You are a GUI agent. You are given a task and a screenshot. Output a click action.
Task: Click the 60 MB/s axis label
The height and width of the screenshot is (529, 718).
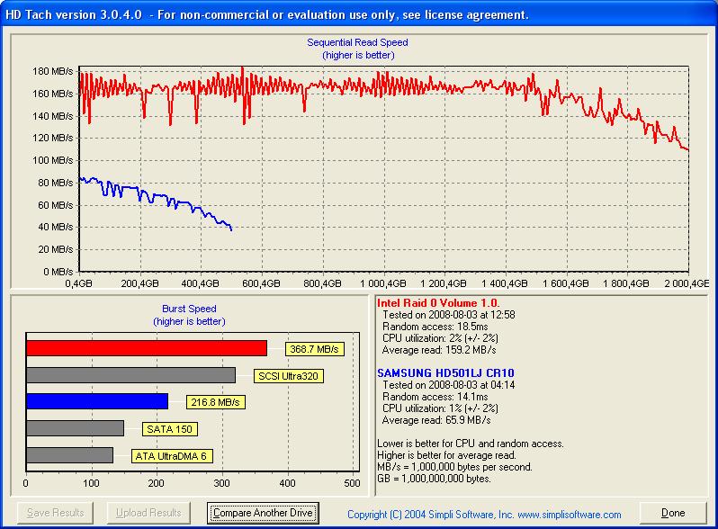(56, 205)
